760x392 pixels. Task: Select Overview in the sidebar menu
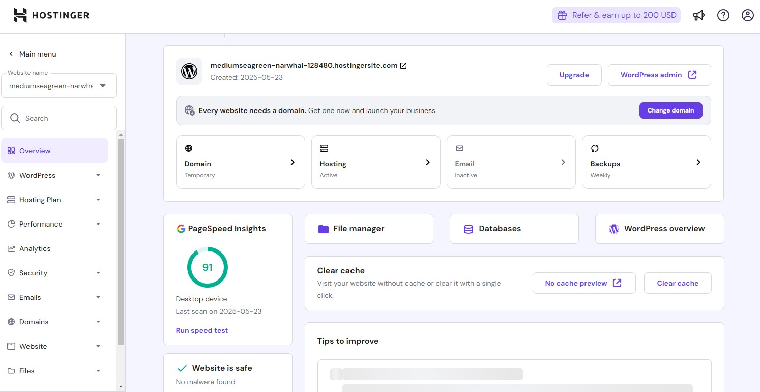pyautogui.click(x=54, y=151)
